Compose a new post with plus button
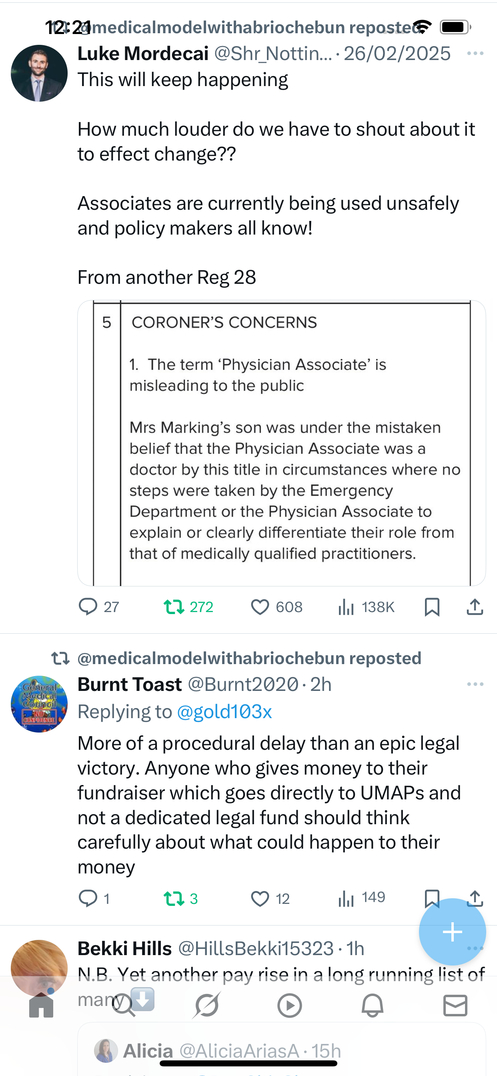This screenshot has width=497, height=1076. point(452,932)
